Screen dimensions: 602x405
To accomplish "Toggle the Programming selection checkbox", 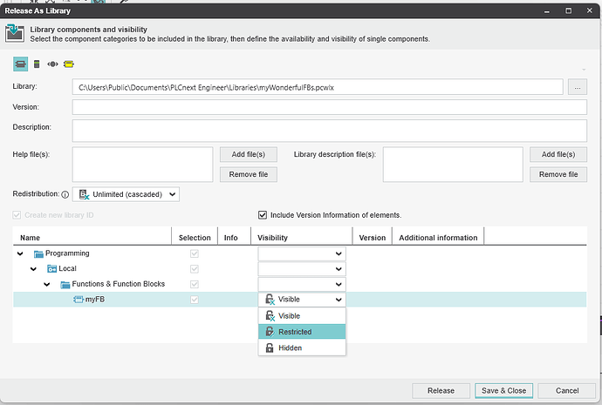I will coord(195,253).
